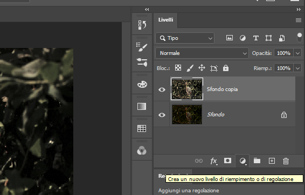The height and width of the screenshot is (195, 305).
Task: Prevent auto-nesting in artboards lock
Action: [213, 68]
